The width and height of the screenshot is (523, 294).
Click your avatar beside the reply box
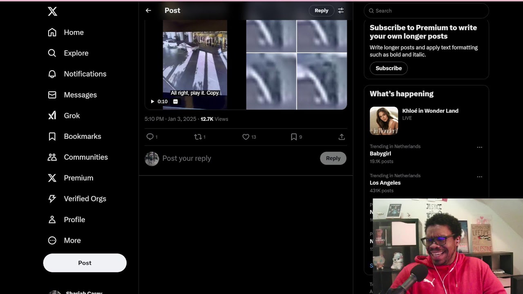click(152, 158)
